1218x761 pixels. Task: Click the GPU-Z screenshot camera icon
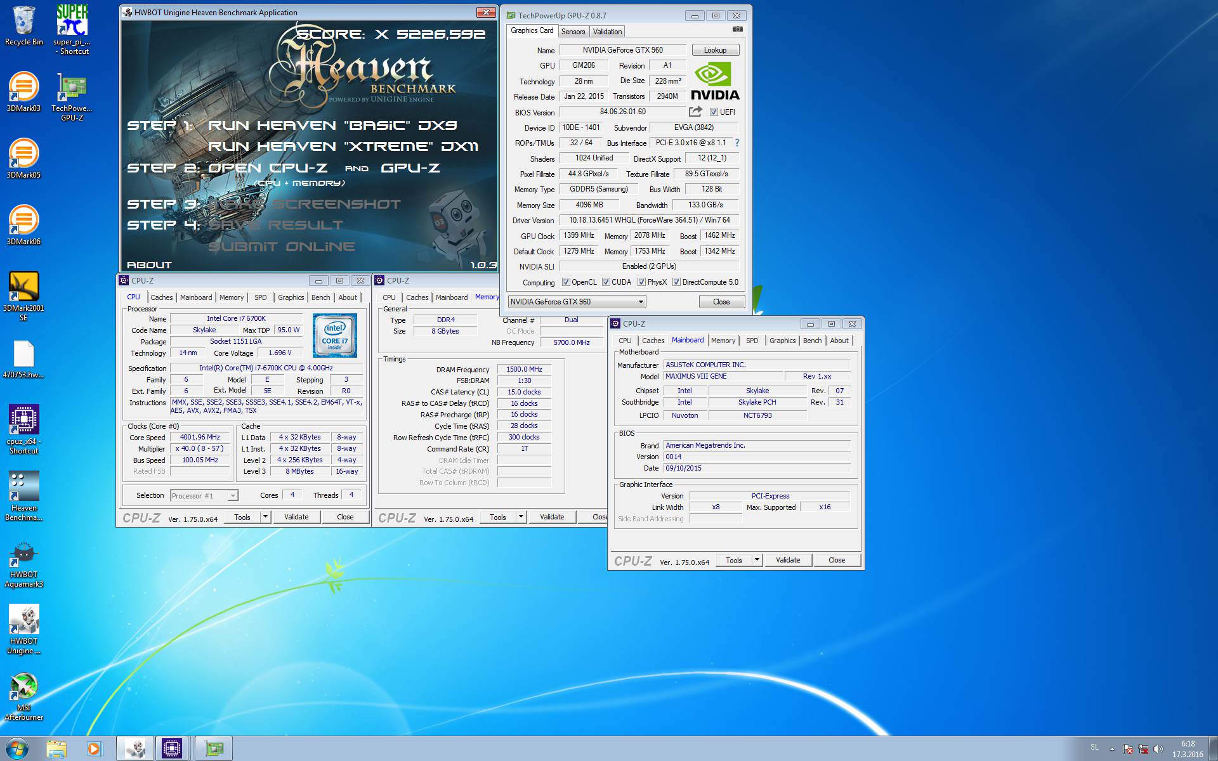tap(737, 29)
